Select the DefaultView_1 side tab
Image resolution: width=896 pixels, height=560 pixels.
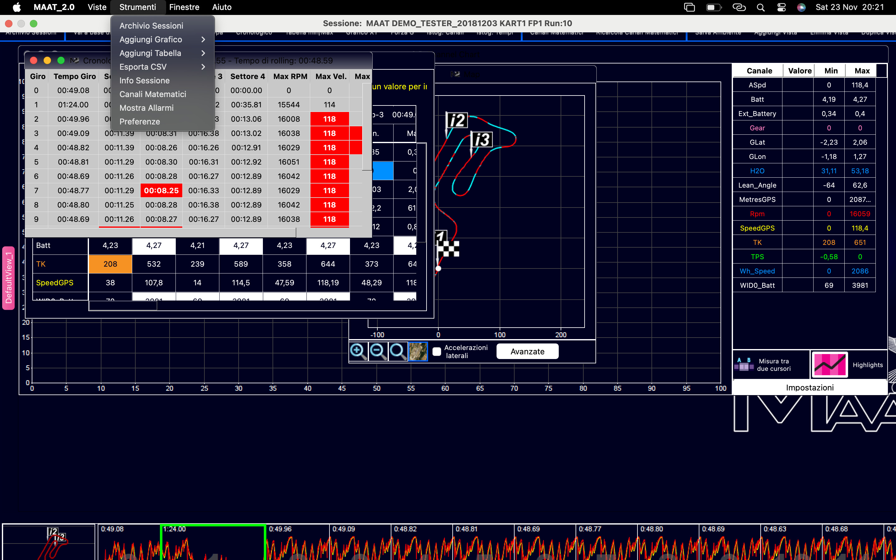[8, 278]
